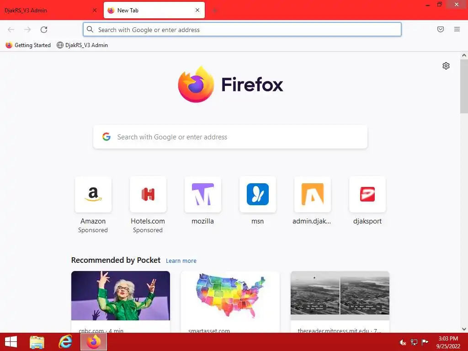468x351 pixels.
Task: Focus the page Google search box
Action: click(230, 137)
